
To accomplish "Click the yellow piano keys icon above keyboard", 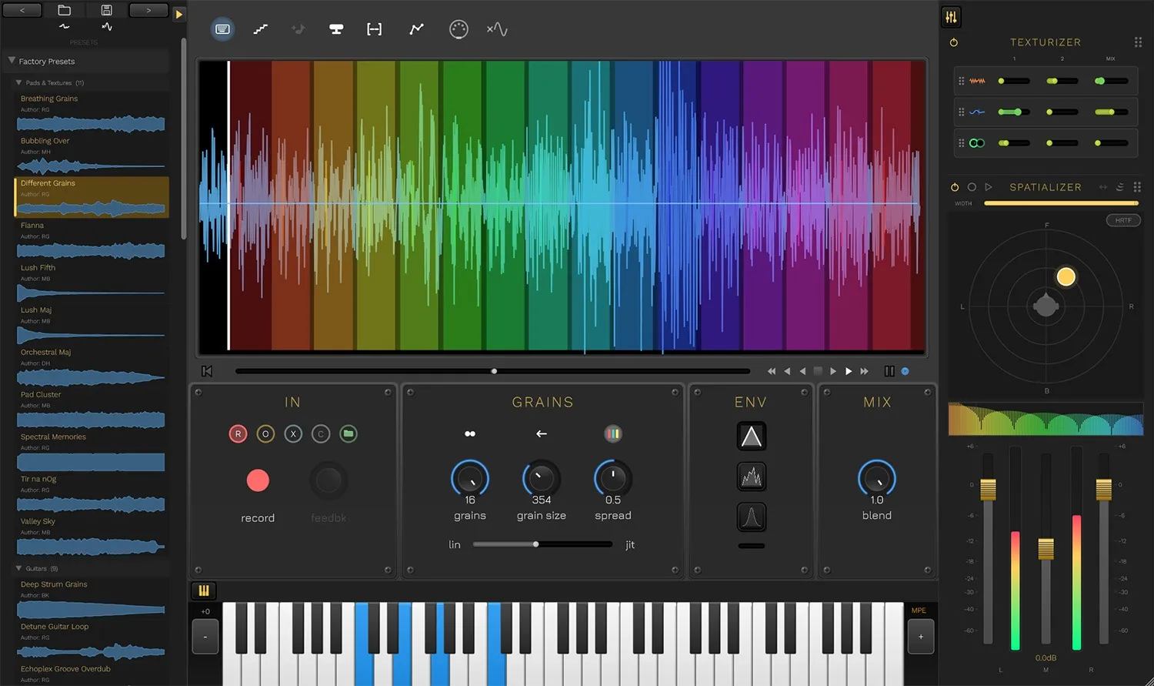I will coord(204,591).
